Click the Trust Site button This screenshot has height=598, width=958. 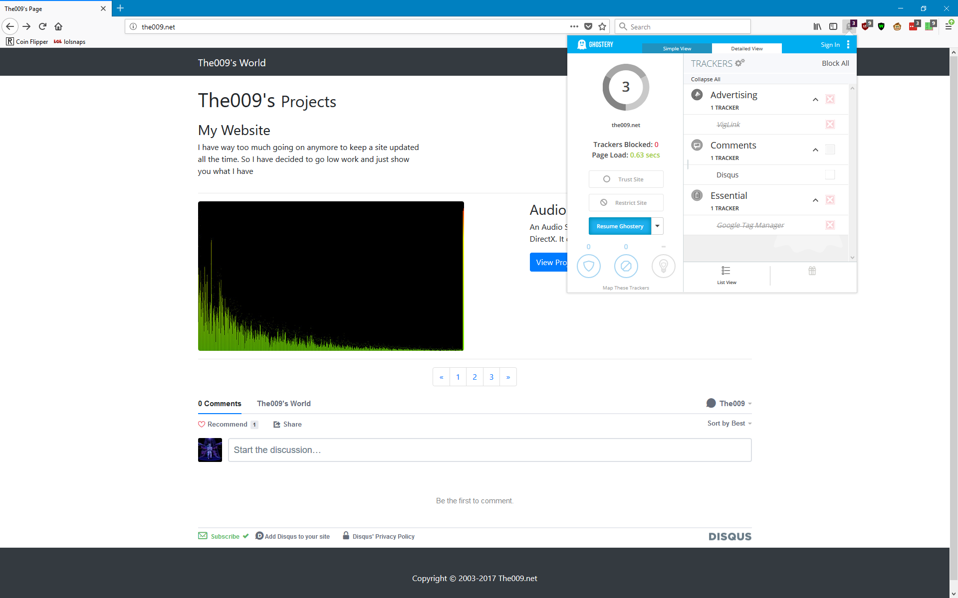pyautogui.click(x=626, y=179)
